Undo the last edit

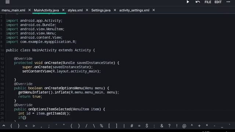pos(198,2)
